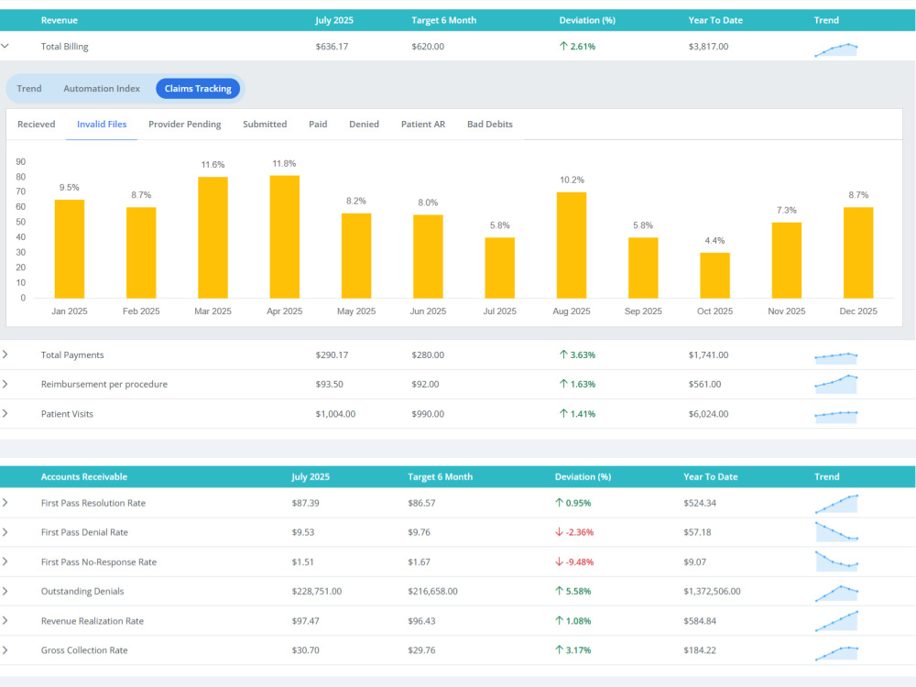Switch to the Automation Index pill
916x687 pixels.
click(x=102, y=88)
